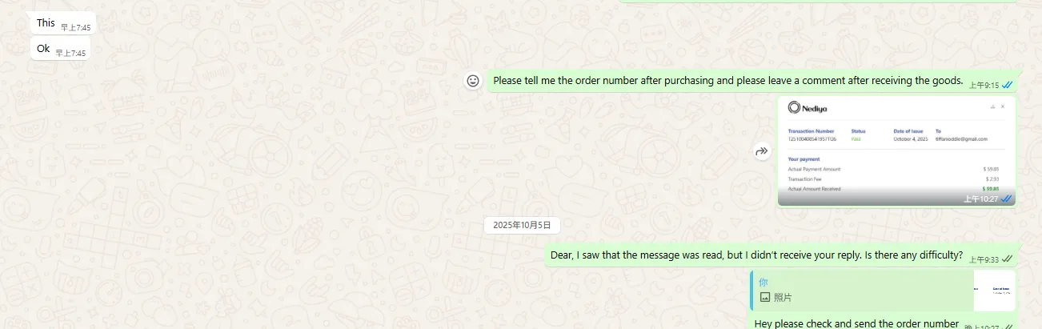
Task: Click the Nediya circular logo
Action: point(794,107)
